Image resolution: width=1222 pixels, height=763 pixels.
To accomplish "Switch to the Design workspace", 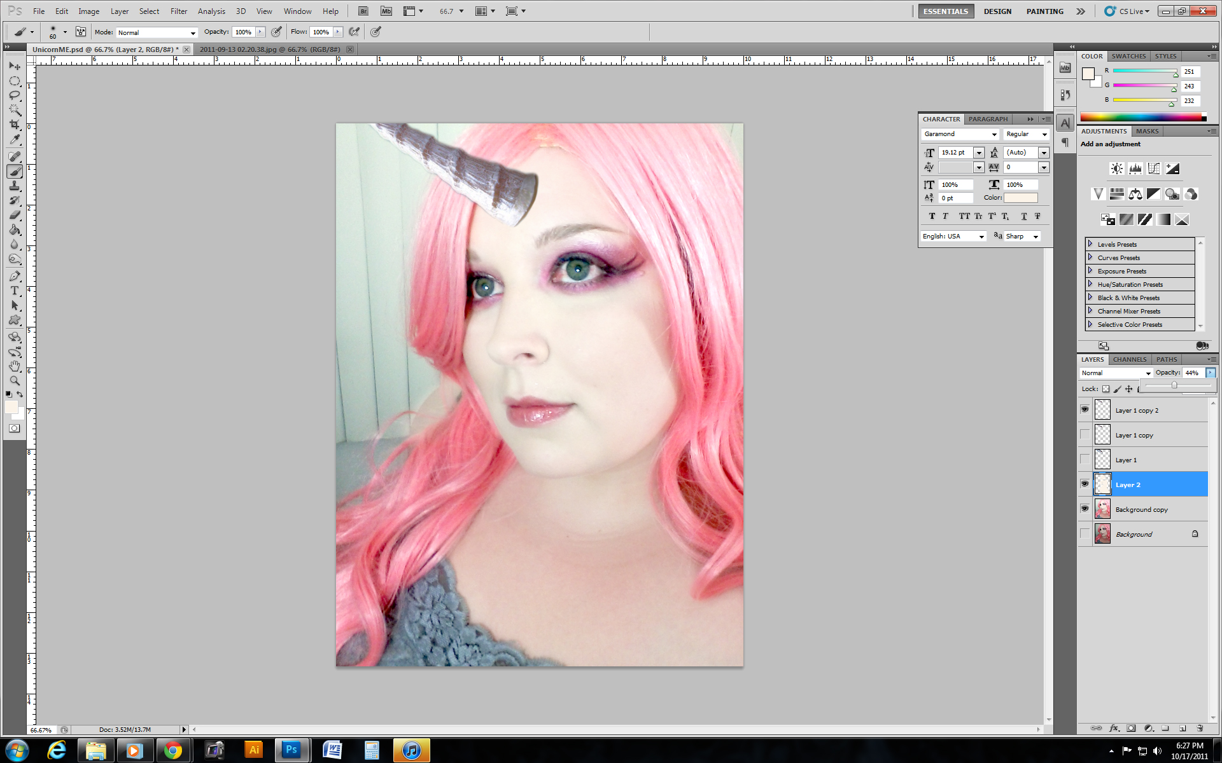I will pyautogui.click(x=997, y=11).
